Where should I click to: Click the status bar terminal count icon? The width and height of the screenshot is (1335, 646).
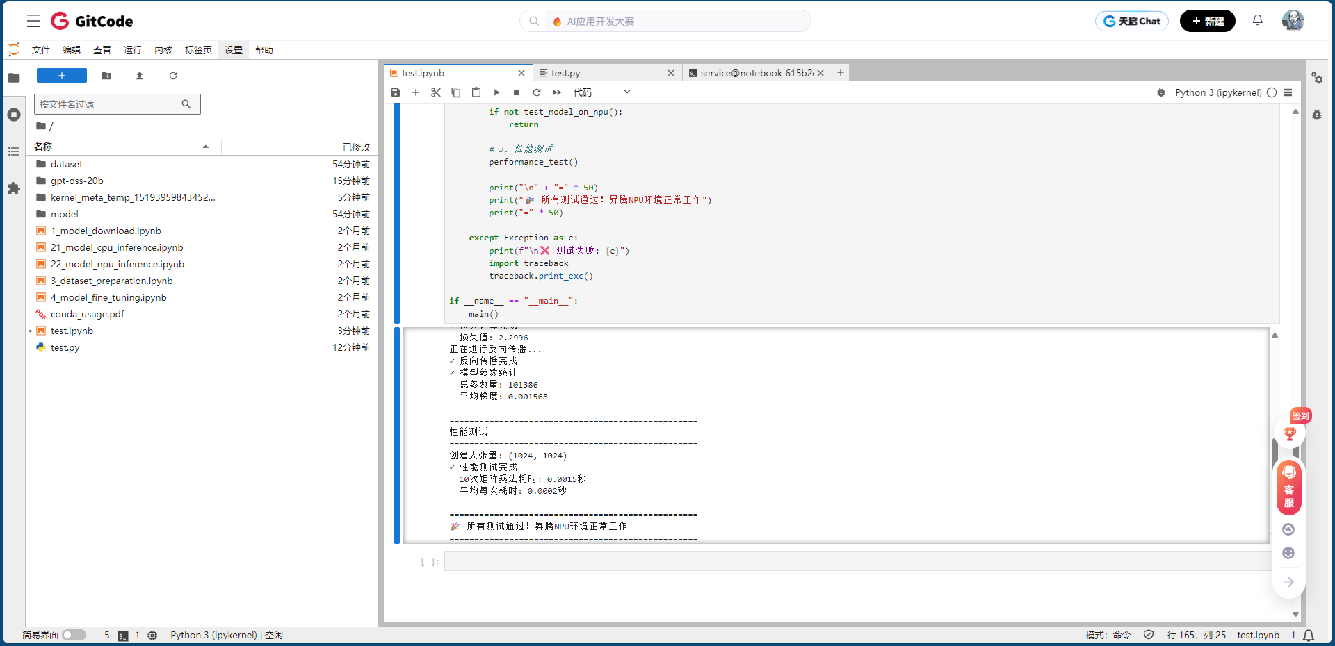click(x=123, y=636)
